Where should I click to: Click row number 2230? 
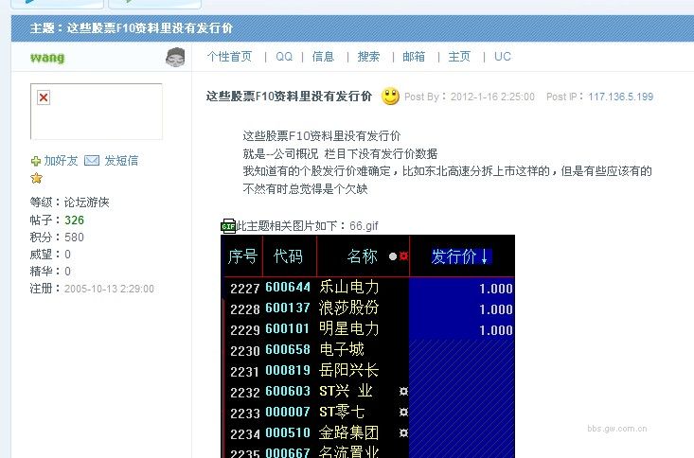click(245, 351)
